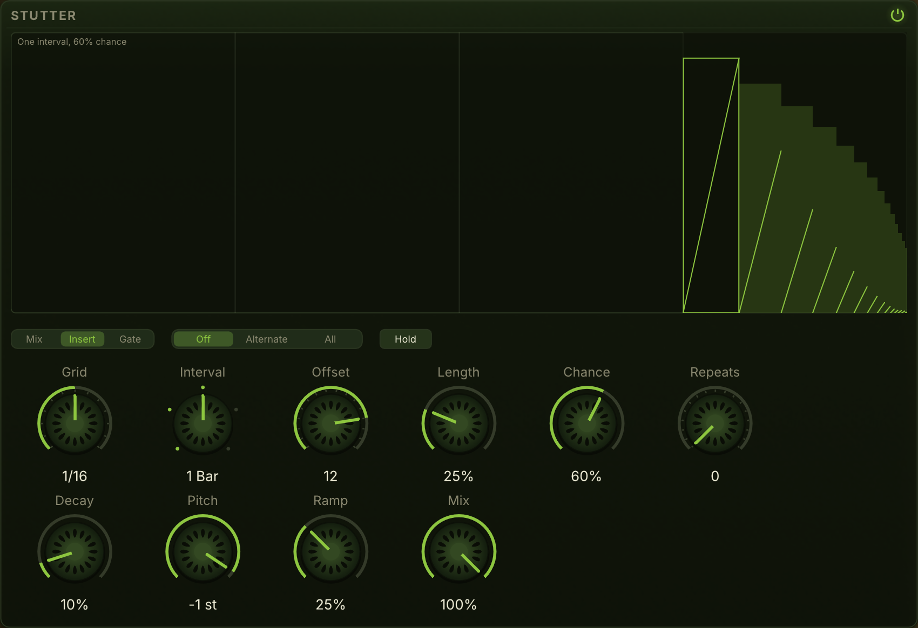
Task: Click the 10% Decay value
Action: click(x=75, y=604)
